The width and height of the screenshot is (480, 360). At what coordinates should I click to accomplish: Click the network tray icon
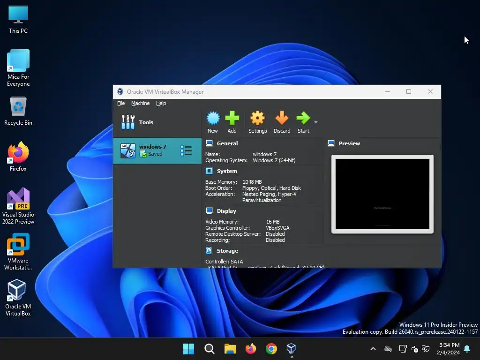click(403, 349)
